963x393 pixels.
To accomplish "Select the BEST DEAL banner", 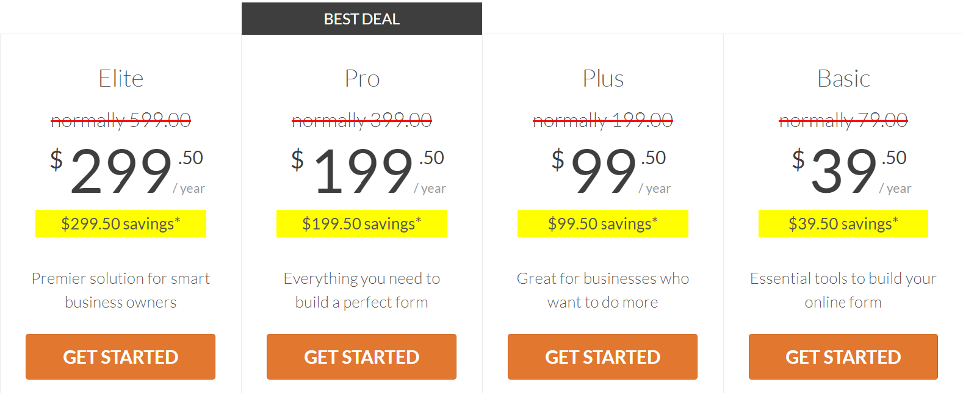I will pyautogui.click(x=362, y=19).
